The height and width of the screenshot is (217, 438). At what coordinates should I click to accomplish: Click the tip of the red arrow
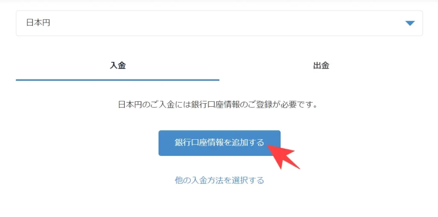[269, 145]
